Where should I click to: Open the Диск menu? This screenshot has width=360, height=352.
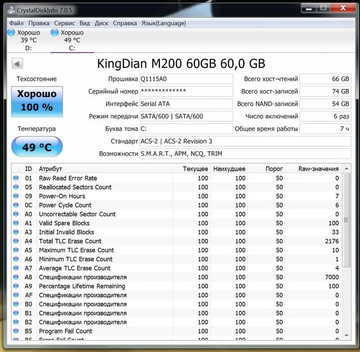coord(102,23)
